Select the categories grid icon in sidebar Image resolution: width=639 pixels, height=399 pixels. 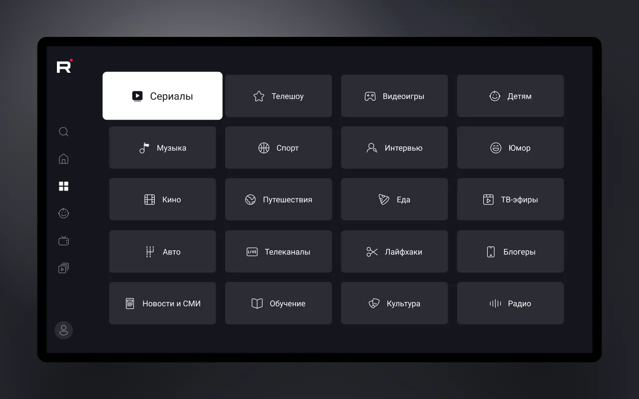(x=63, y=187)
